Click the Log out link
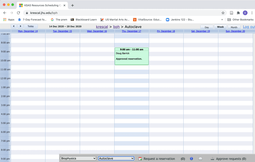255x162 pixels. tap(248, 27)
